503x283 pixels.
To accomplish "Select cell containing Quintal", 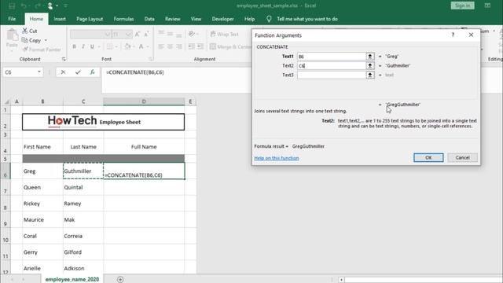I will tap(83, 187).
